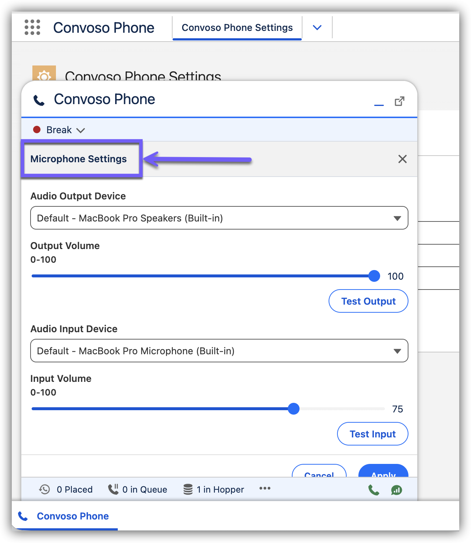Open the green stats chart icon

click(396, 490)
